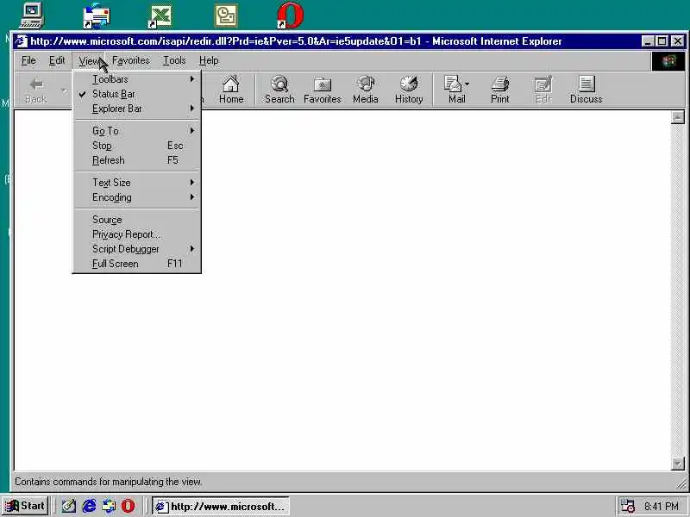Click Outlook Express Quick Launch icon
This screenshot has width=690, height=517.
point(109,506)
